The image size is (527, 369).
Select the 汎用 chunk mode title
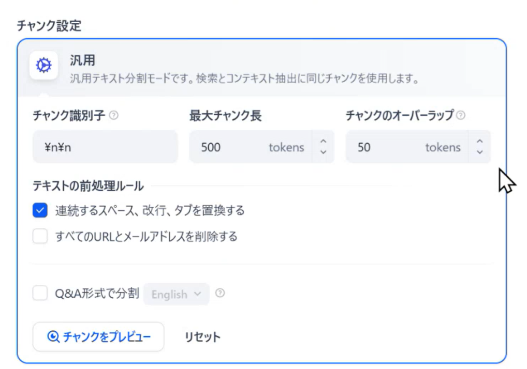pos(82,60)
